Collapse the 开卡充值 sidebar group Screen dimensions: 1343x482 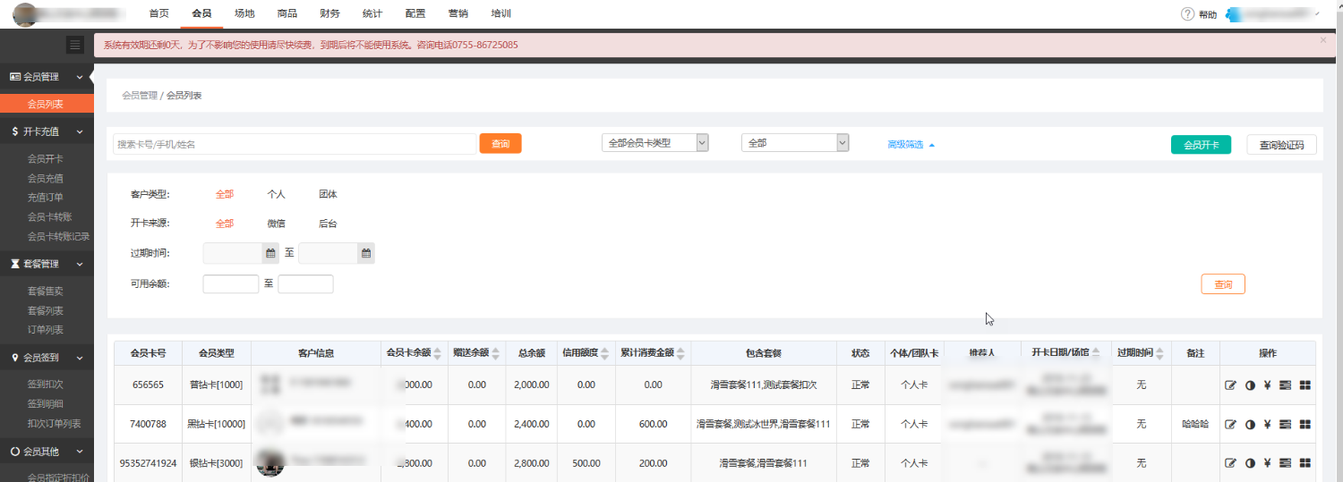click(x=47, y=131)
